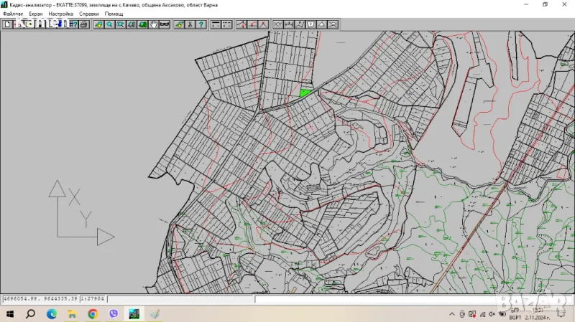Viewport: 575px width, 322px height.
Task: Open the Помощ menu
Action: click(x=114, y=14)
